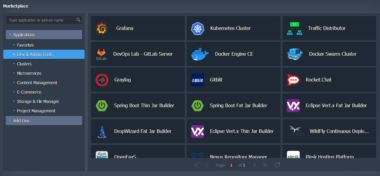The height and width of the screenshot is (176, 380).
Task: Click the Eclipse Vert.x Thin Jar icon
Action: coord(198,131)
